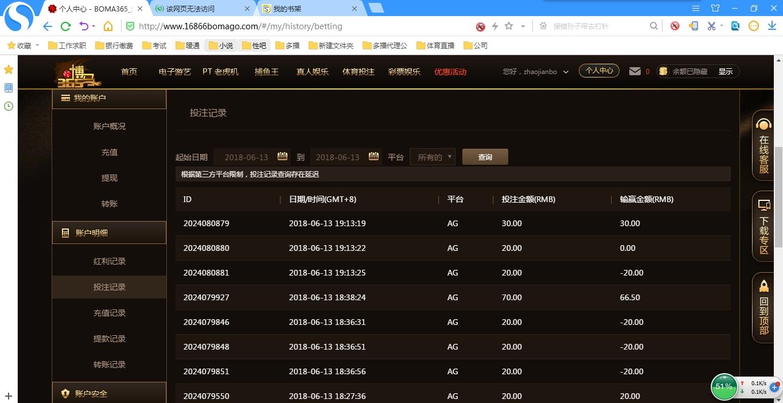Click the 查询 search button
Image resolution: width=783 pixels, height=403 pixels.
click(485, 157)
